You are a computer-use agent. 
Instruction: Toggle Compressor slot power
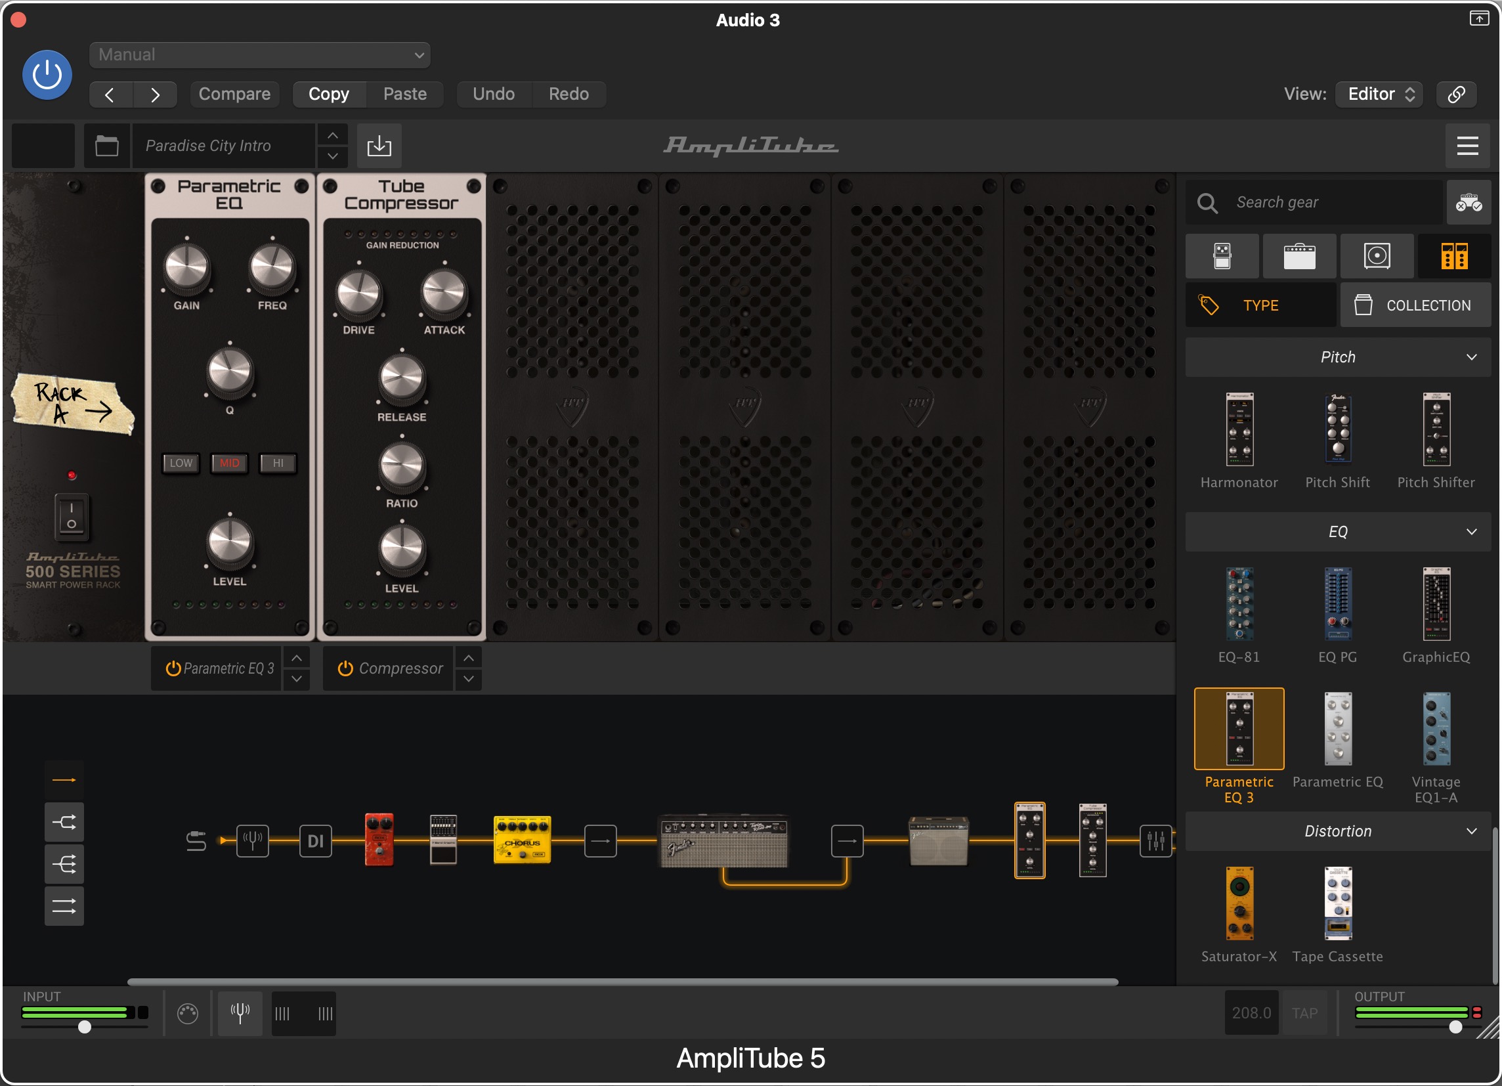[x=345, y=669]
